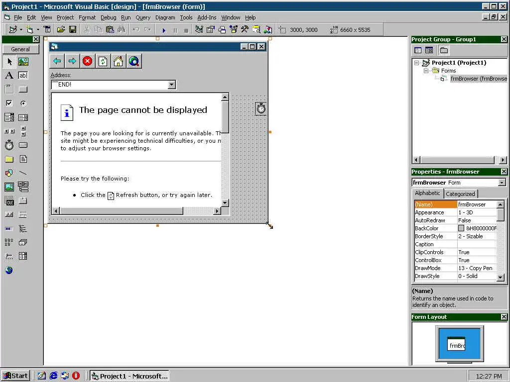Screen dimensions: 510x382
Task: Open Add Form dropdown arrow
Action: 38,30
